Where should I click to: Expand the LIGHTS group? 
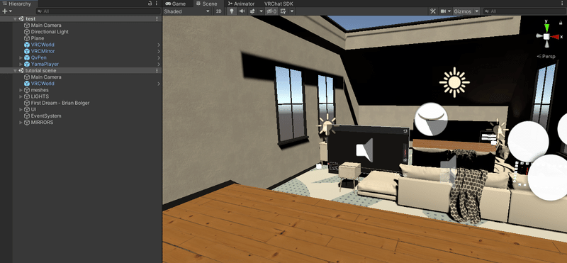point(21,96)
